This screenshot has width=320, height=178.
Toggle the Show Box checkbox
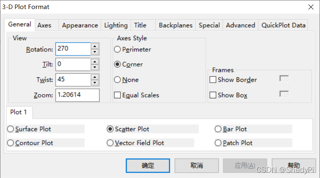[213, 95]
